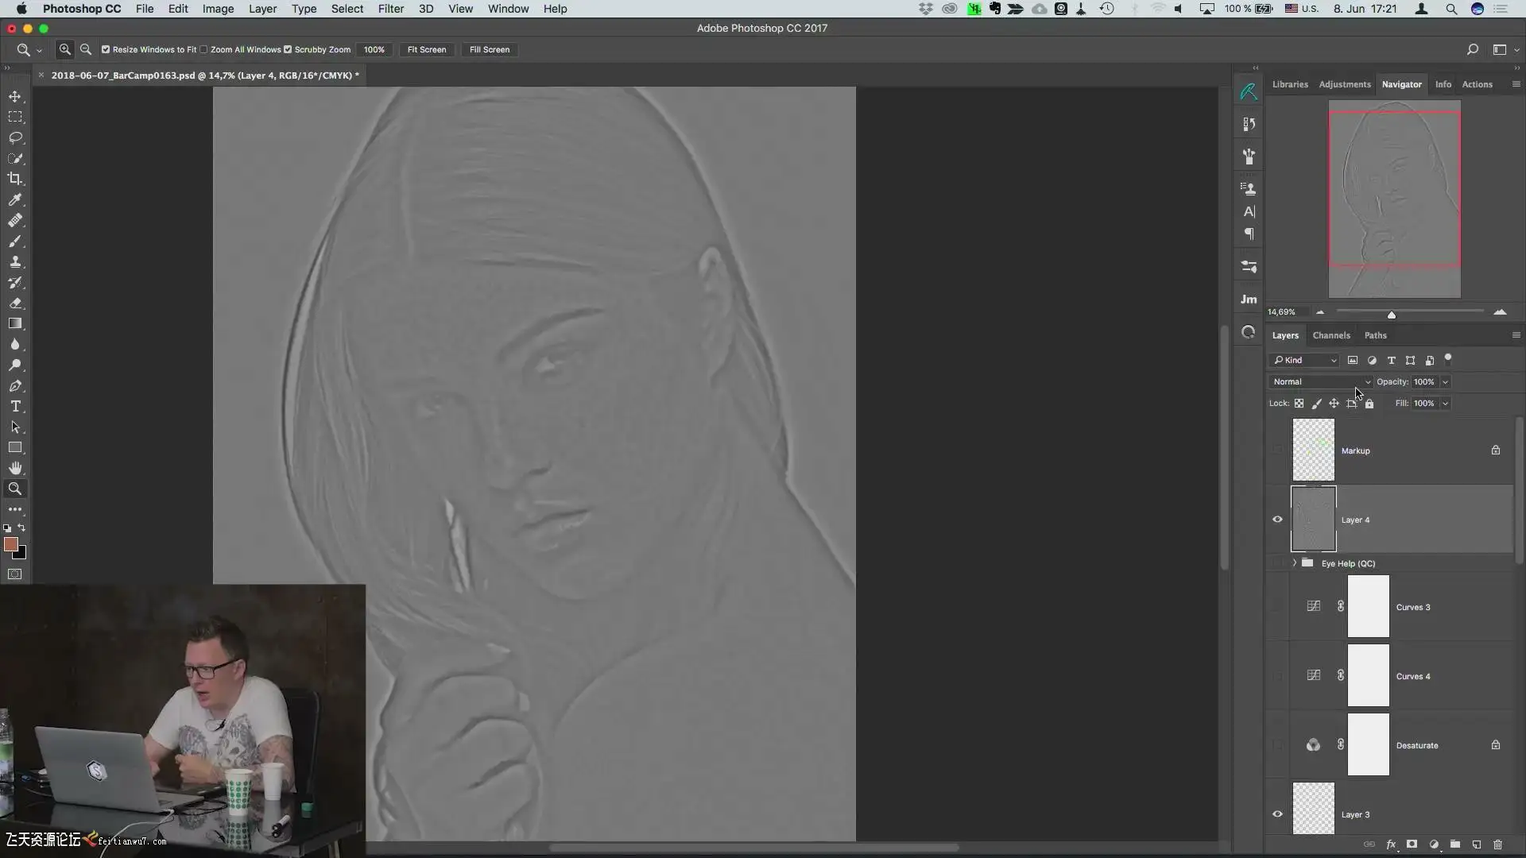Click the Fit Screen button
Viewport: 1526px width, 858px height.
[x=426, y=49]
